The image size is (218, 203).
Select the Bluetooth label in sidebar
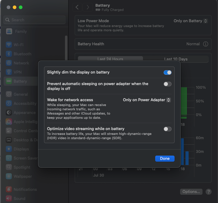[x=22, y=54]
